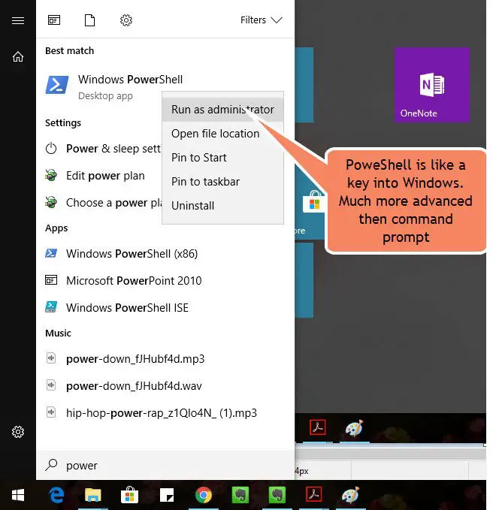Click the audio icon for power-down_fJHubf4d.mp3
The width and height of the screenshot is (496, 510).
click(51, 358)
